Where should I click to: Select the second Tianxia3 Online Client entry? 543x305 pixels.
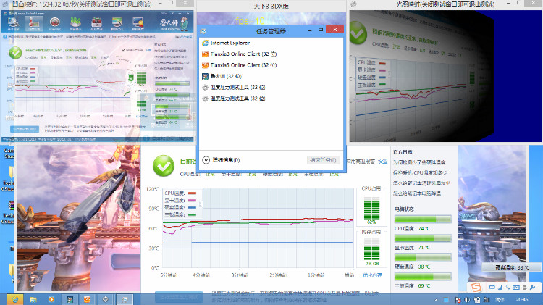(271, 65)
